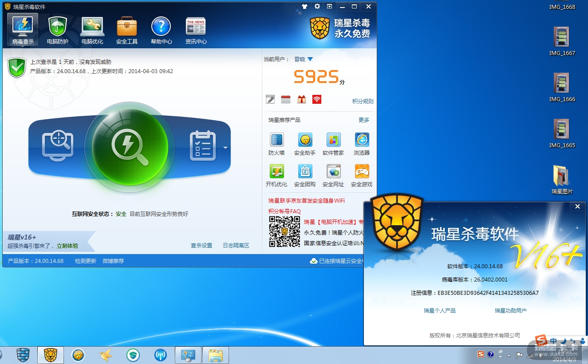This screenshot has height=364, width=588.
Task: Click the pencil sign-in icon under points
Action: click(x=270, y=99)
